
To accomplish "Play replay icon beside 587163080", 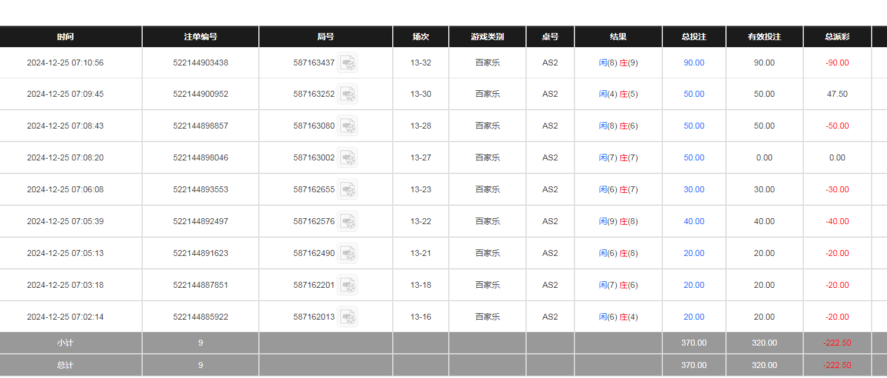I will pyautogui.click(x=347, y=126).
